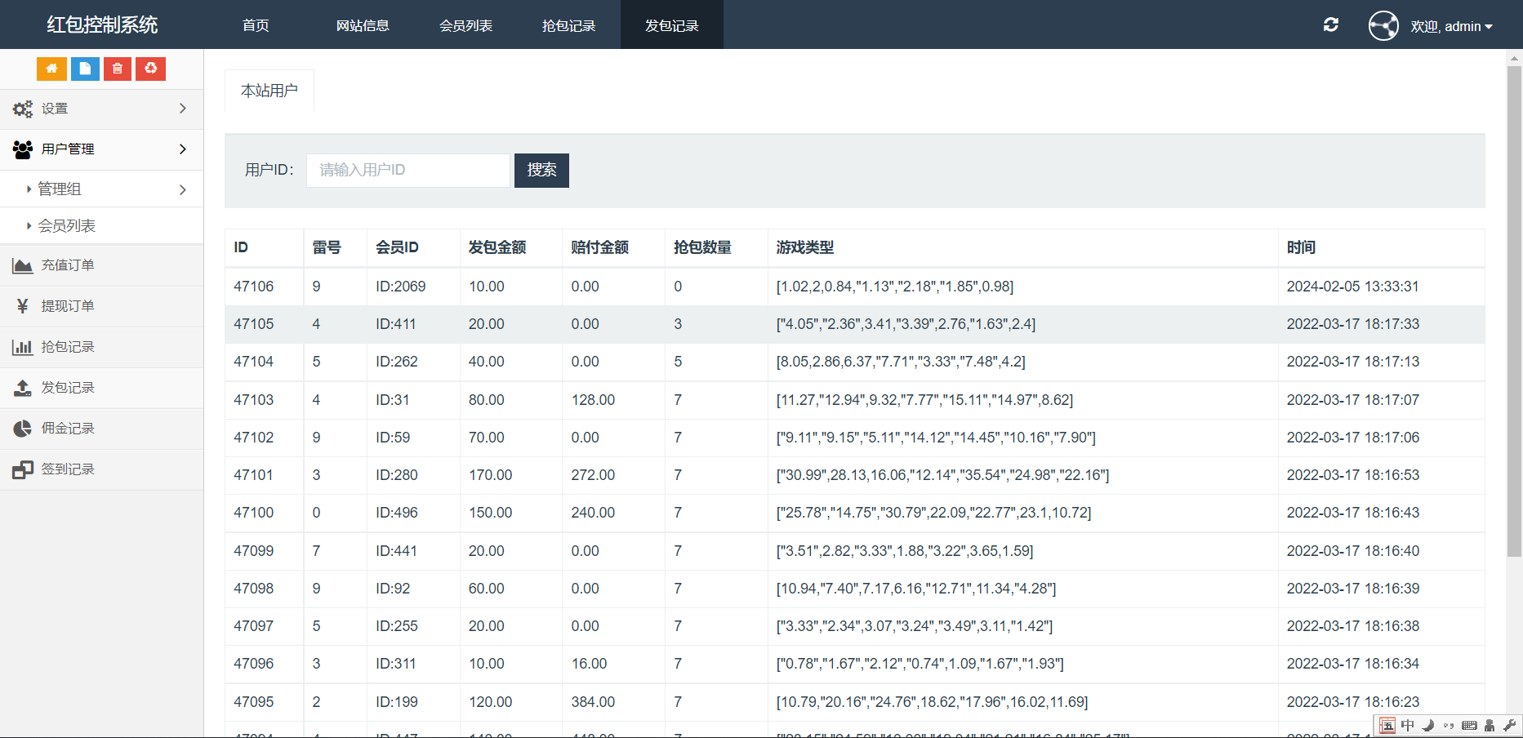Image resolution: width=1523 pixels, height=738 pixels.
Task: Click timestamp 2022-03-17 18:16:43
Action: (1353, 513)
